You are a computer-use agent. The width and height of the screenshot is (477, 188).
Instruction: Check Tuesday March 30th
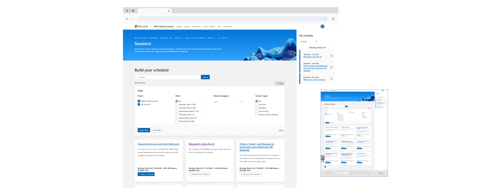coord(177,108)
